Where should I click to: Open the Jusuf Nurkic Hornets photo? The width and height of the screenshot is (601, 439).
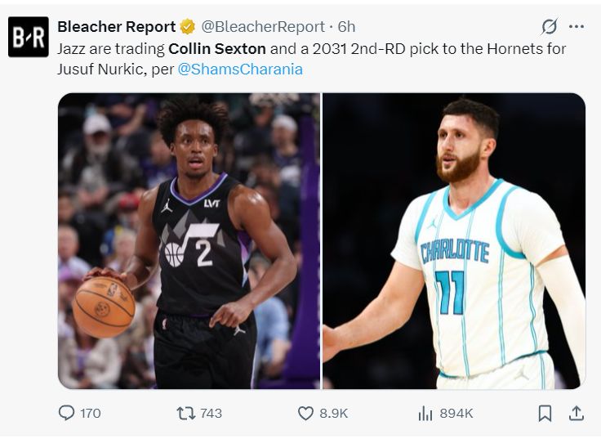pos(454,240)
